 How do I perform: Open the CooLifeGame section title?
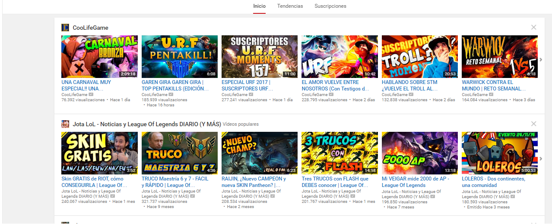click(x=90, y=28)
